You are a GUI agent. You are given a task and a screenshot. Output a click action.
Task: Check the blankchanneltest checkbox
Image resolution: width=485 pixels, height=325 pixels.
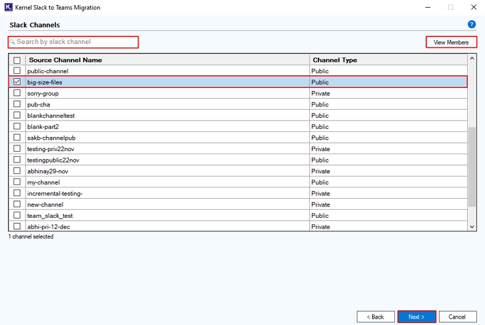pos(17,115)
